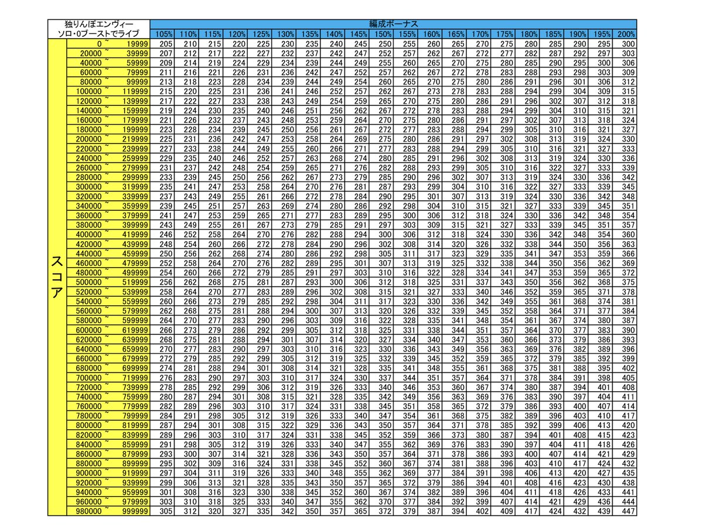The width and height of the screenshot is (703, 527).
Task: Click the 500000 ~ 519999 score row label
Action: tap(107, 282)
